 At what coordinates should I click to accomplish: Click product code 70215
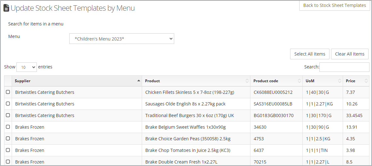coord(260,162)
